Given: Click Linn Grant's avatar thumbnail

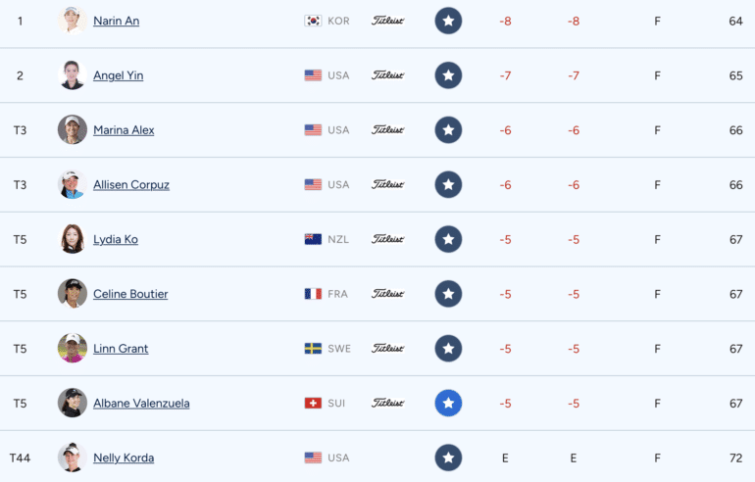Looking at the screenshot, I should tap(73, 348).
